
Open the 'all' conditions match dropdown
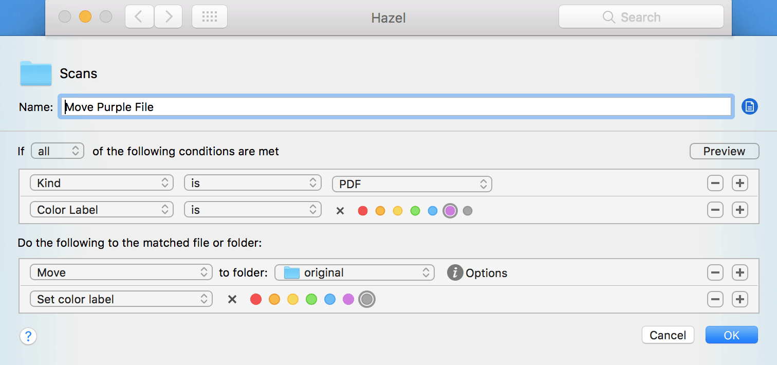pyautogui.click(x=58, y=151)
